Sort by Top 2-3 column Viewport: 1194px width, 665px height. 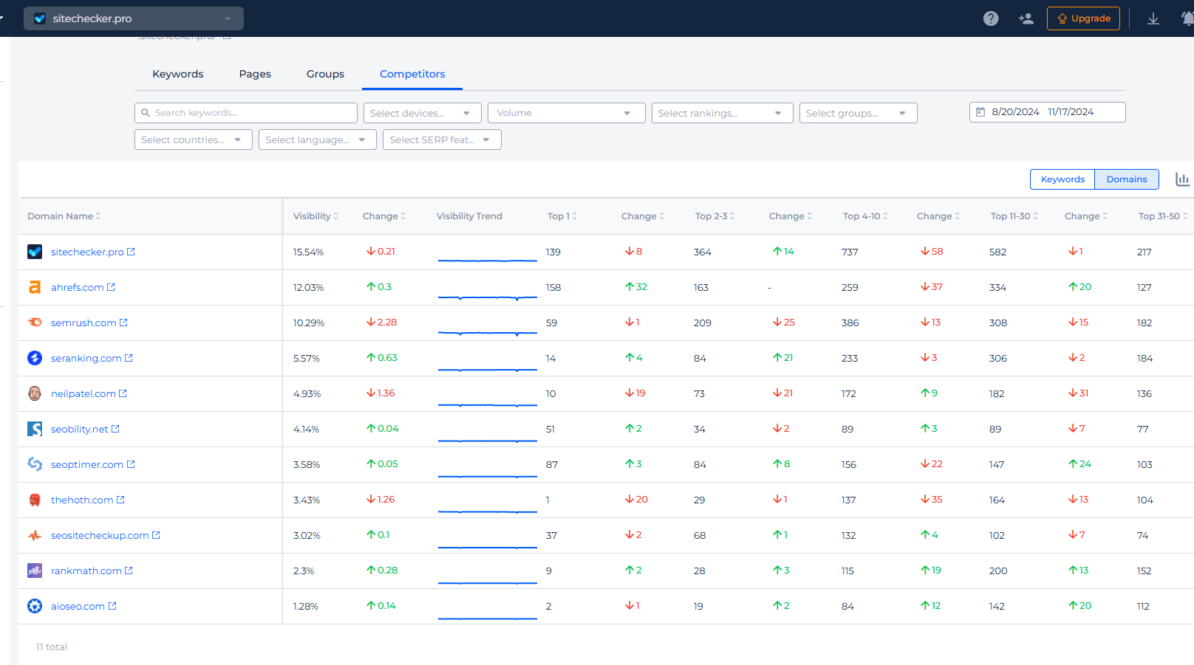click(x=714, y=216)
